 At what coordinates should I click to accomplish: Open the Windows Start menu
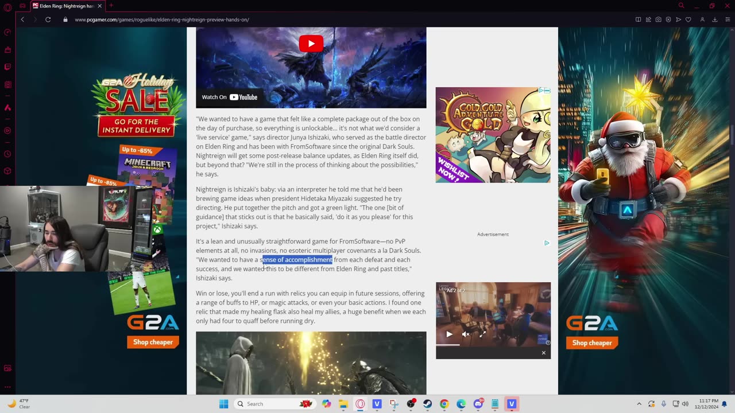[x=223, y=404]
